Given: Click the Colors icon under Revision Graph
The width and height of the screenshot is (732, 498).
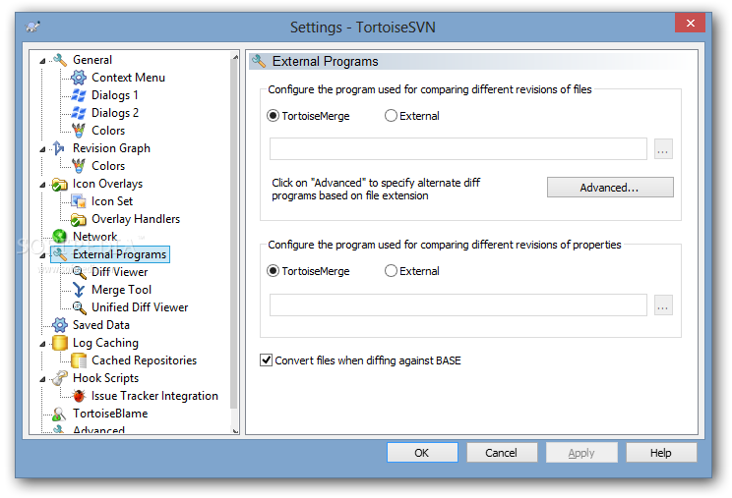Looking at the screenshot, I should coord(79,166).
